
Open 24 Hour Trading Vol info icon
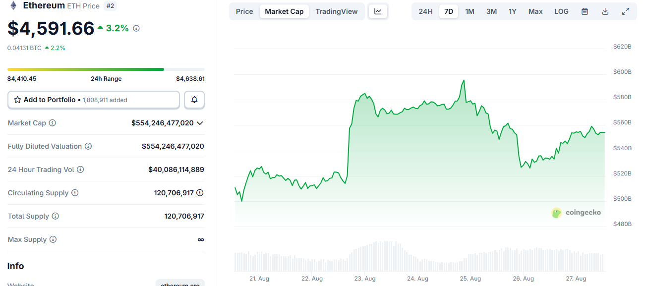80,170
